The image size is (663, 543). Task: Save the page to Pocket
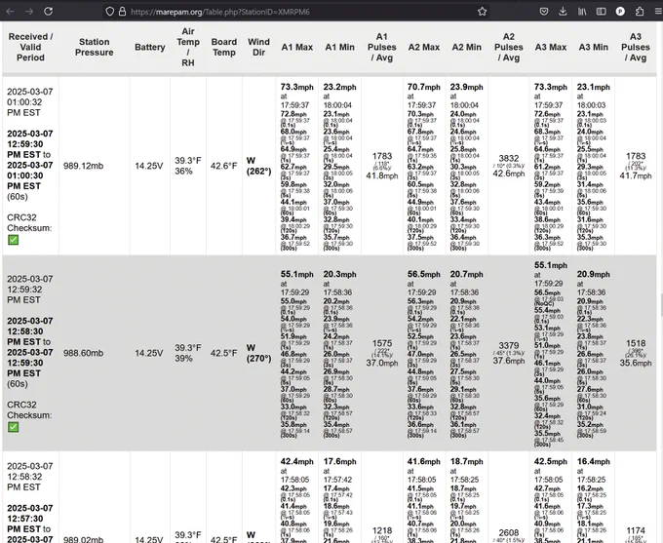click(544, 12)
